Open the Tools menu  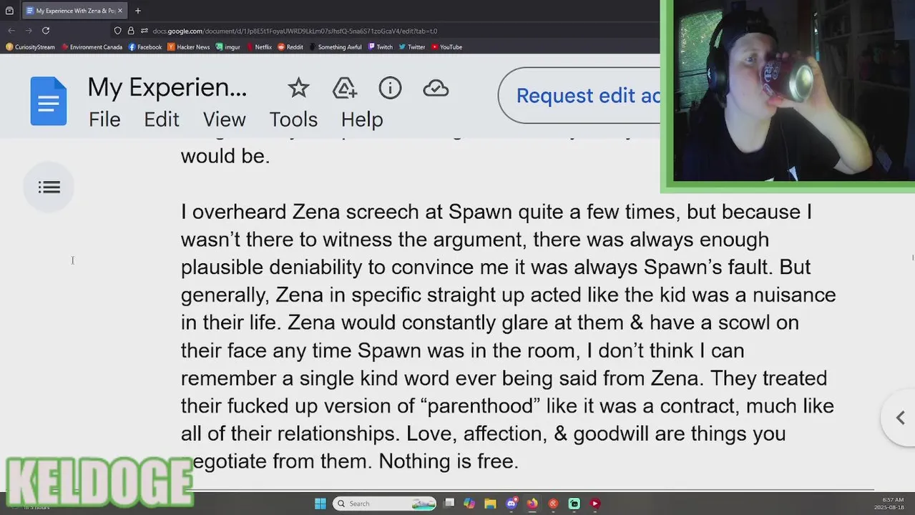coord(293,119)
